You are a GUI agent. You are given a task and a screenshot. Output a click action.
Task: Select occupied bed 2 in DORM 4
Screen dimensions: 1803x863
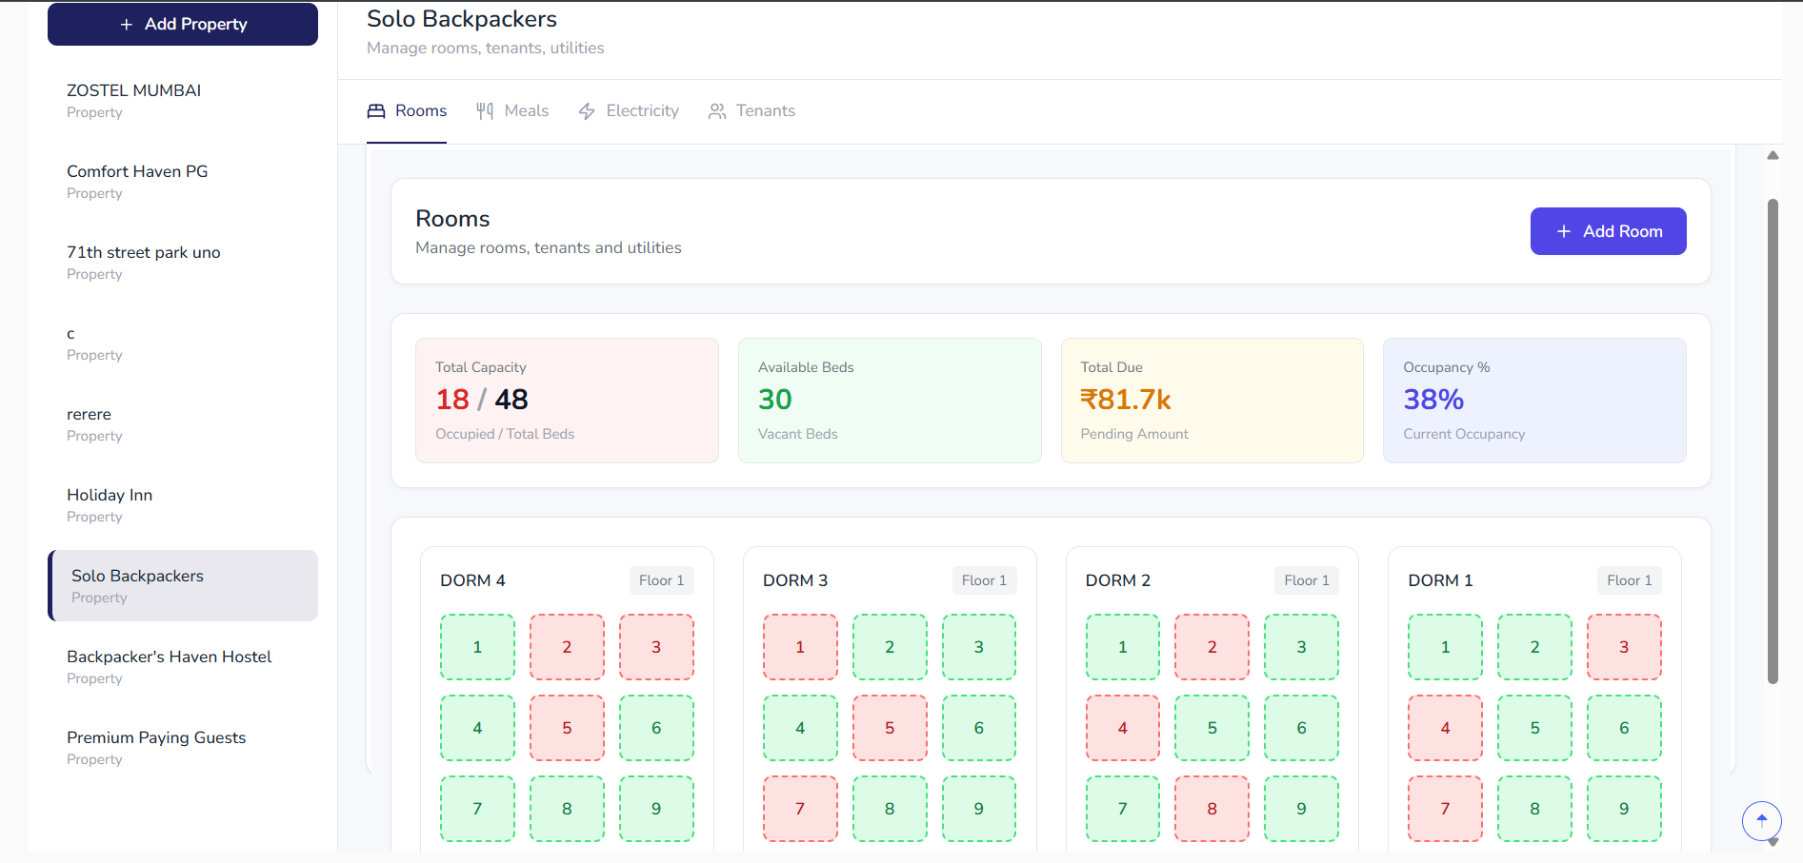click(x=567, y=647)
